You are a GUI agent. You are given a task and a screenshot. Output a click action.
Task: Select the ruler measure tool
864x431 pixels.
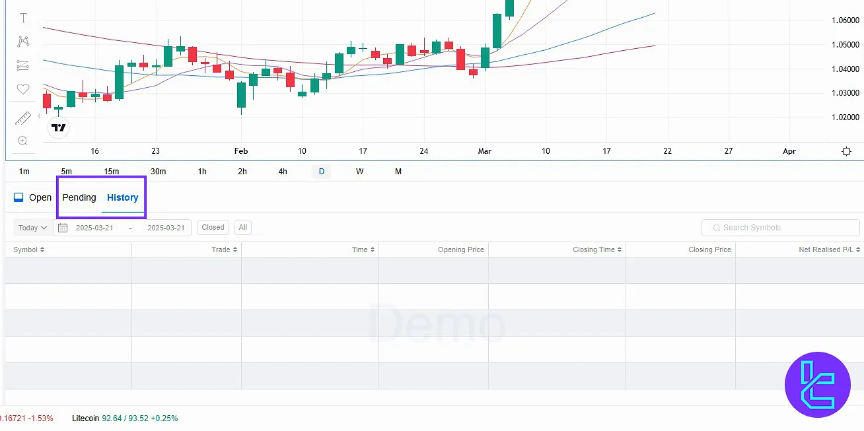(x=23, y=119)
